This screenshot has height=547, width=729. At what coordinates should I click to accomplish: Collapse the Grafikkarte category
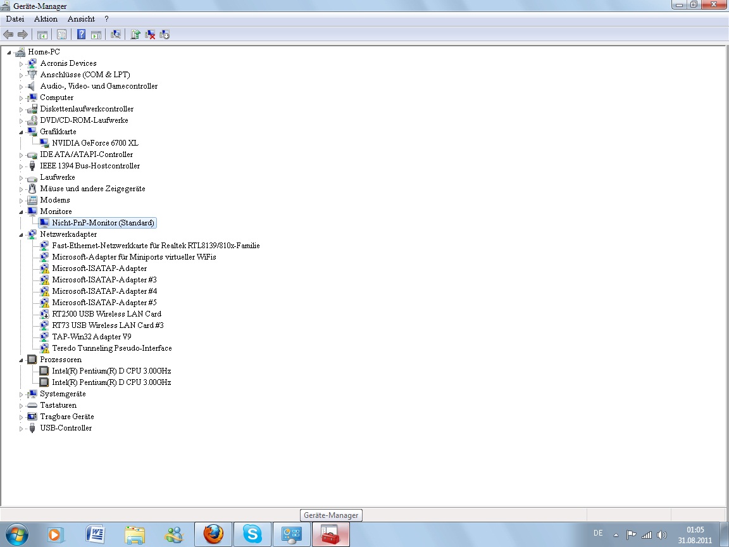[x=21, y=132]
